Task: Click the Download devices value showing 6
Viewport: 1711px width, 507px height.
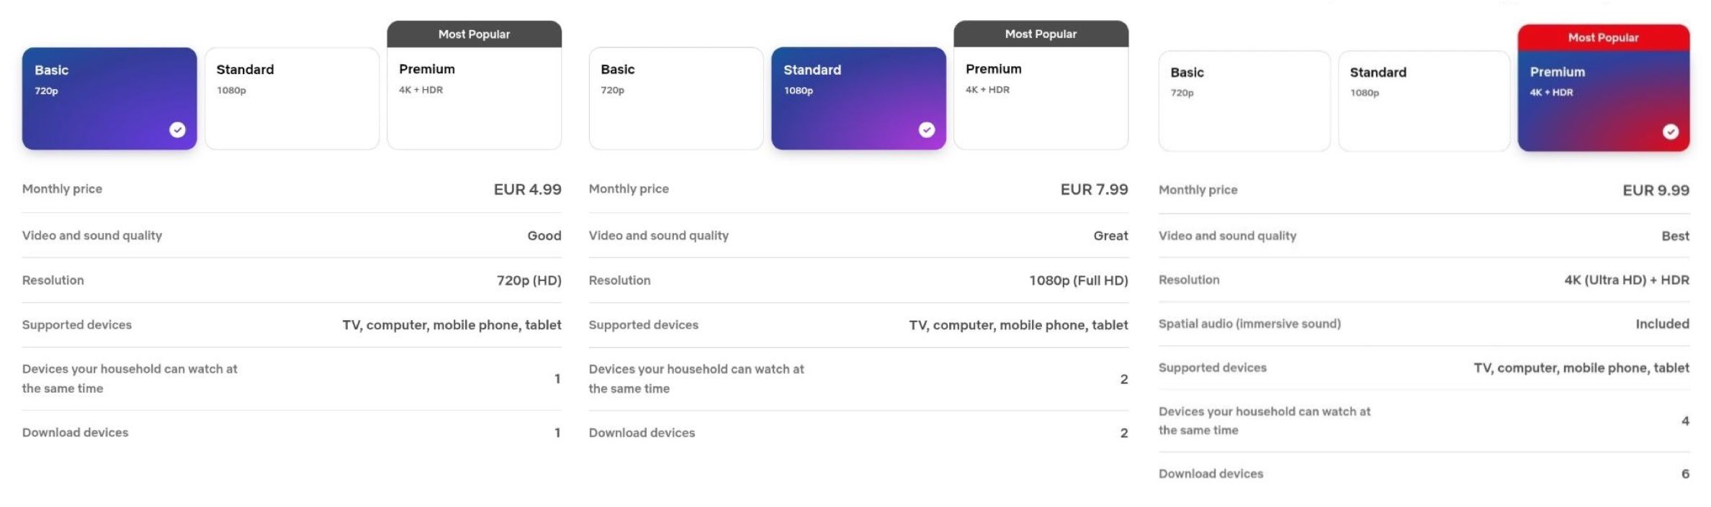Action: [x=1685, y=474]
